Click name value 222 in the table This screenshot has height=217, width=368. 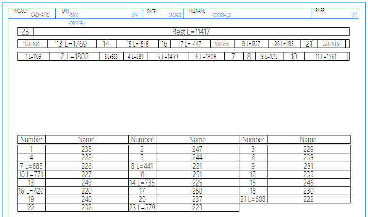coord(308,199)
